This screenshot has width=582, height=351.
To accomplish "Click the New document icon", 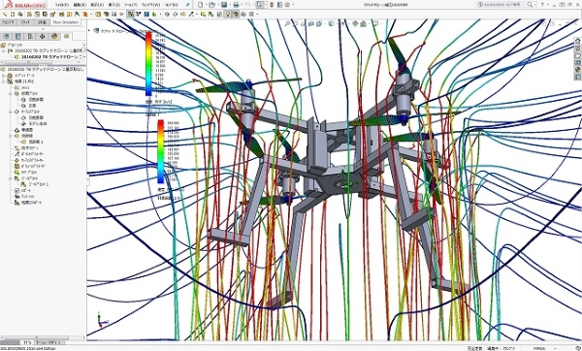I will [201, 5].
